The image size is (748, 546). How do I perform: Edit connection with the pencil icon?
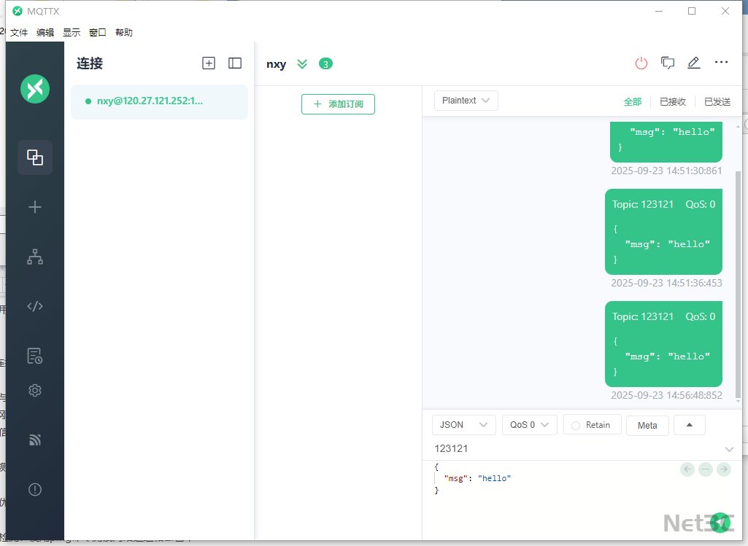[x=693, y=63]
